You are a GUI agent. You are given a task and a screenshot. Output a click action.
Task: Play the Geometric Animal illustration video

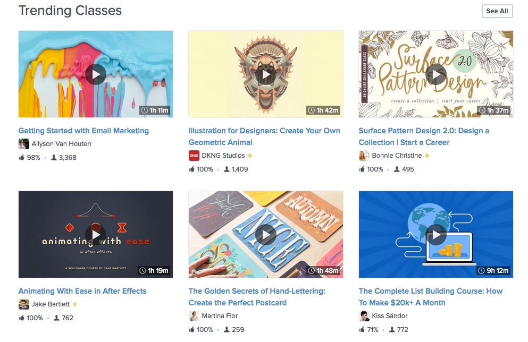[266, 74]
